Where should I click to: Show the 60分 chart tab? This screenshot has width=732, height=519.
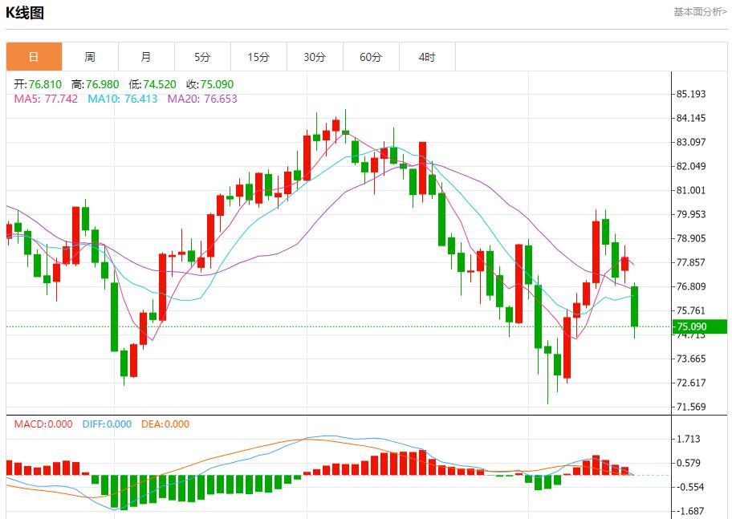click(x=371, y=57)
